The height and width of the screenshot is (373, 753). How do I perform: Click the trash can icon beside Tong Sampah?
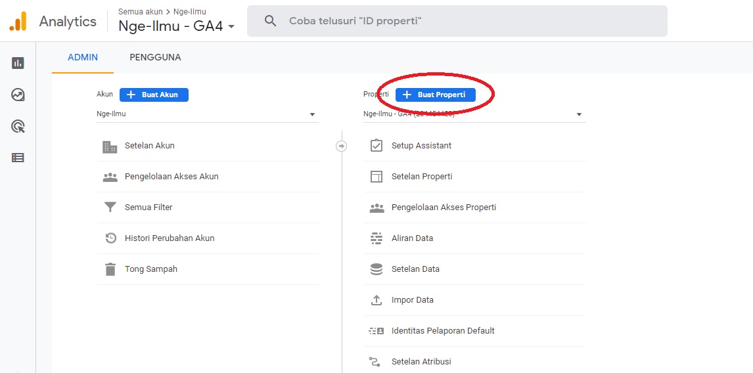click(x=110, y=269)
